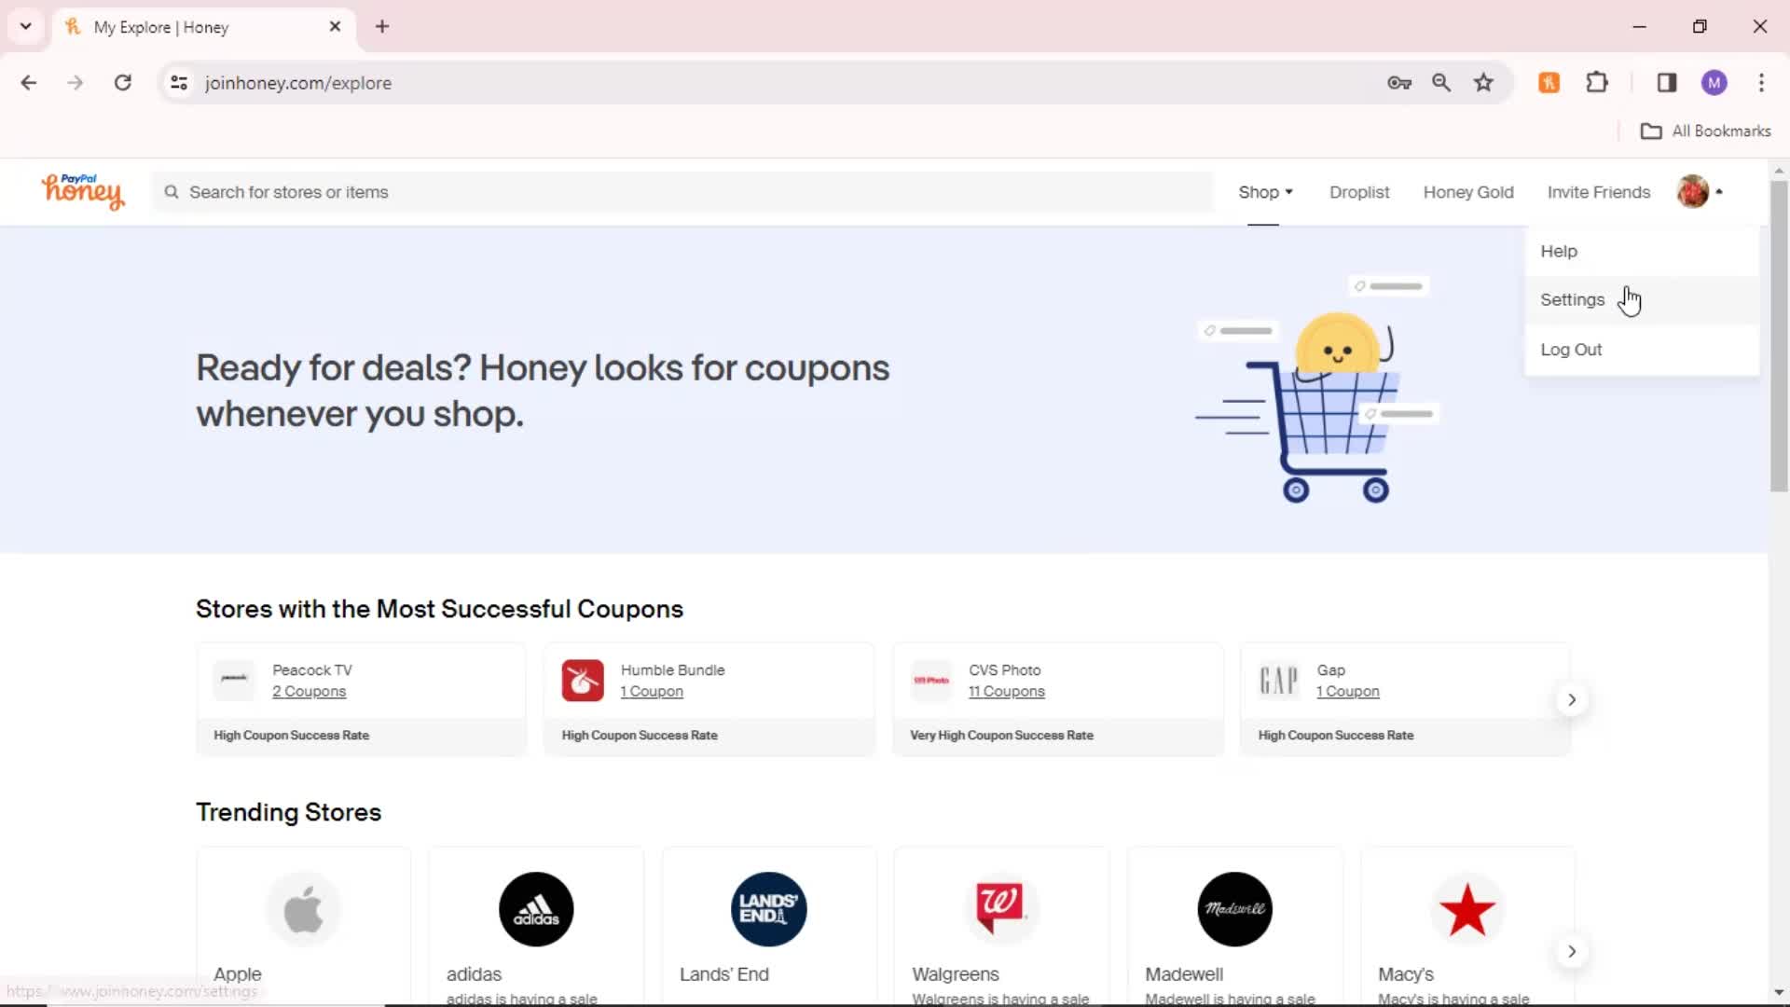Click the Very High Coupon Success Rate label

(x=1001, y=736)
